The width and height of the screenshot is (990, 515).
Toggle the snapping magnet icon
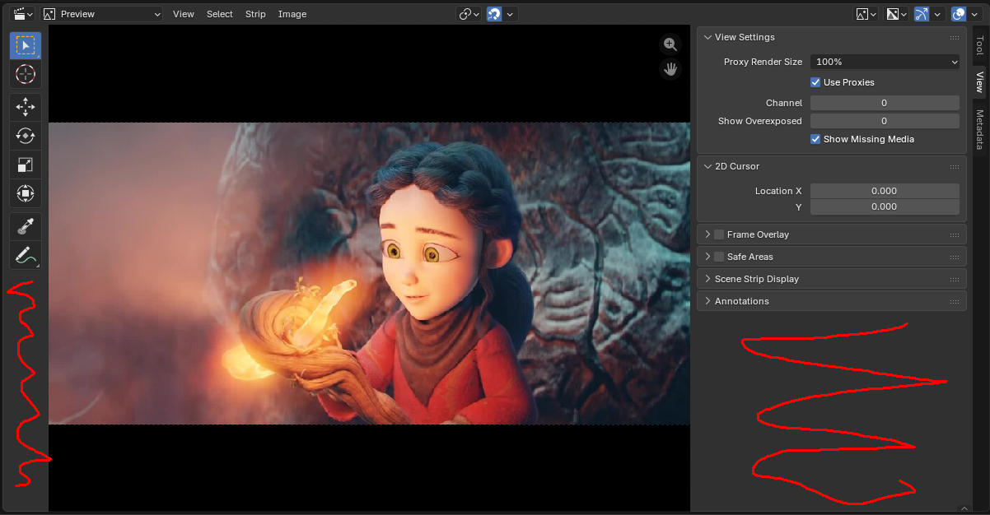pyautogui.click(x=495, y=14)
